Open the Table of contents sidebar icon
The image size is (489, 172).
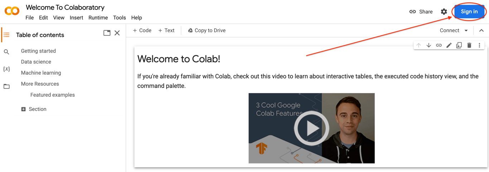pyautogui.click(x=6, y=35)
